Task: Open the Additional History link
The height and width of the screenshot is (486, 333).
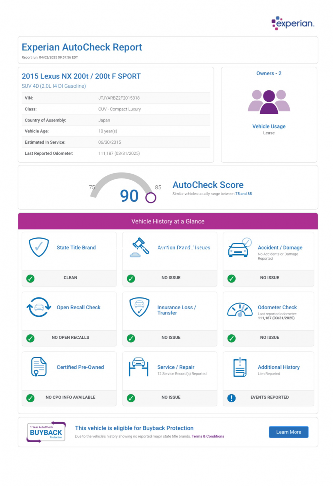Action: pos(278,367)
